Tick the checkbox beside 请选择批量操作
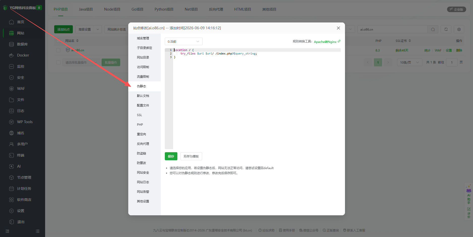Viewport: 473px width, 237px height. [x=58, y=62]
